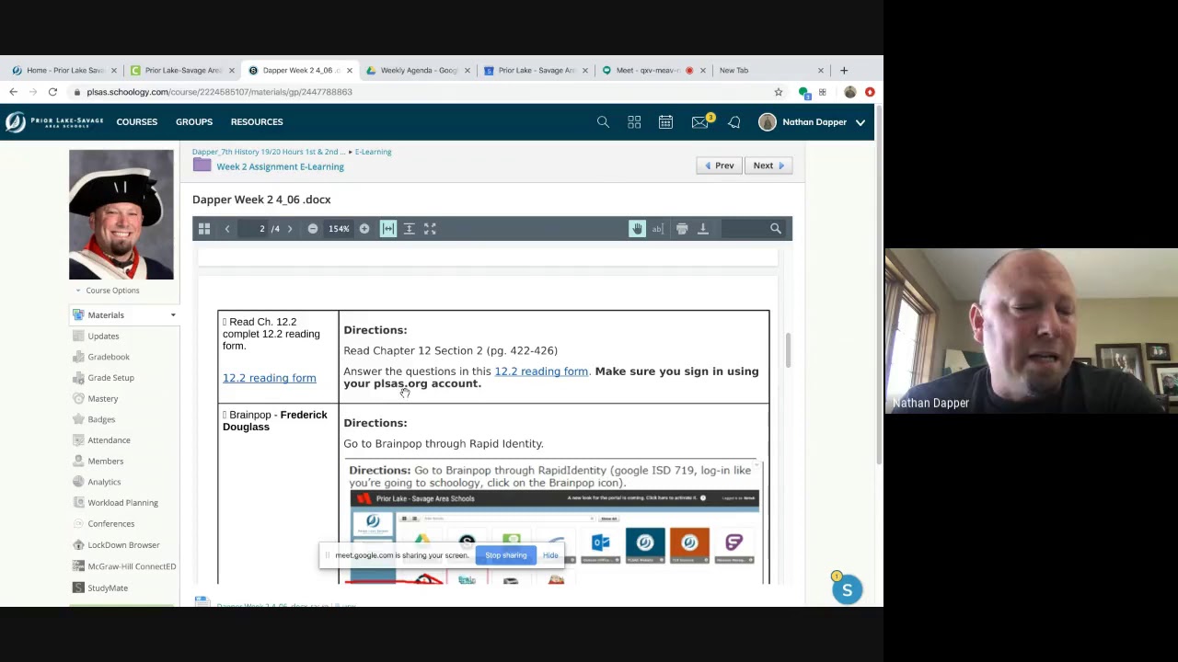Go to previous page in document viewer

227,229
